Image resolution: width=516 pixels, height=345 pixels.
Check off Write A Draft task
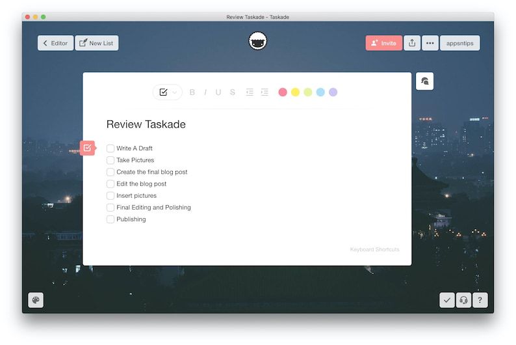[x=110, y=148]
